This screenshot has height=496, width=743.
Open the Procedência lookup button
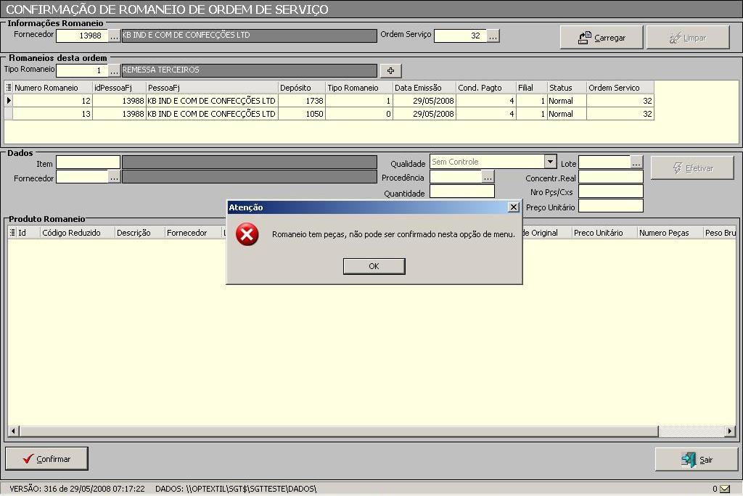[488, 177]
